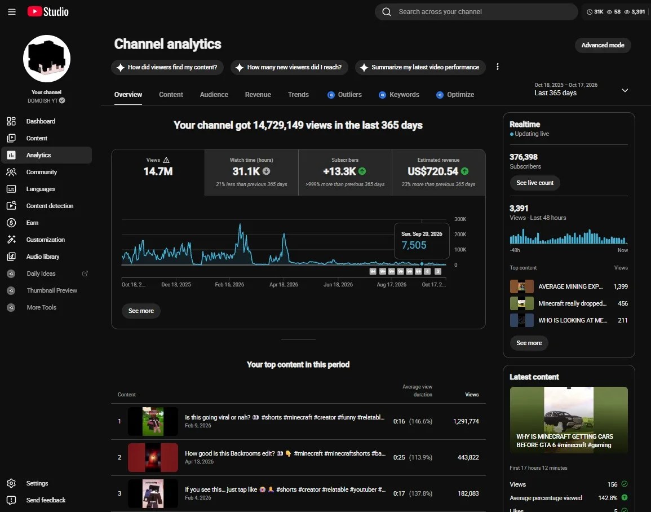Click the chart marker labeled 4
Screen dimensions: 651x512
[427, 272]
